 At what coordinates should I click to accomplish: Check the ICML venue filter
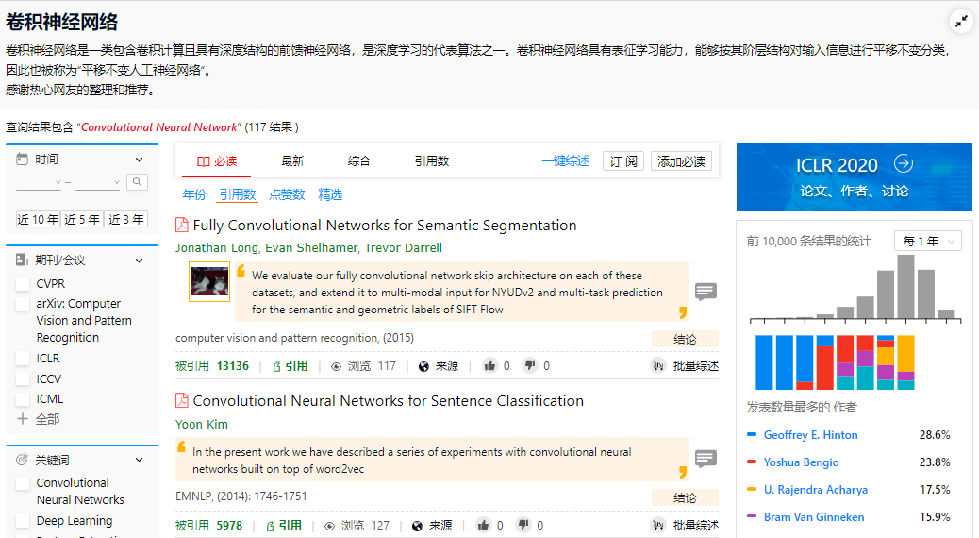(23, 398)
